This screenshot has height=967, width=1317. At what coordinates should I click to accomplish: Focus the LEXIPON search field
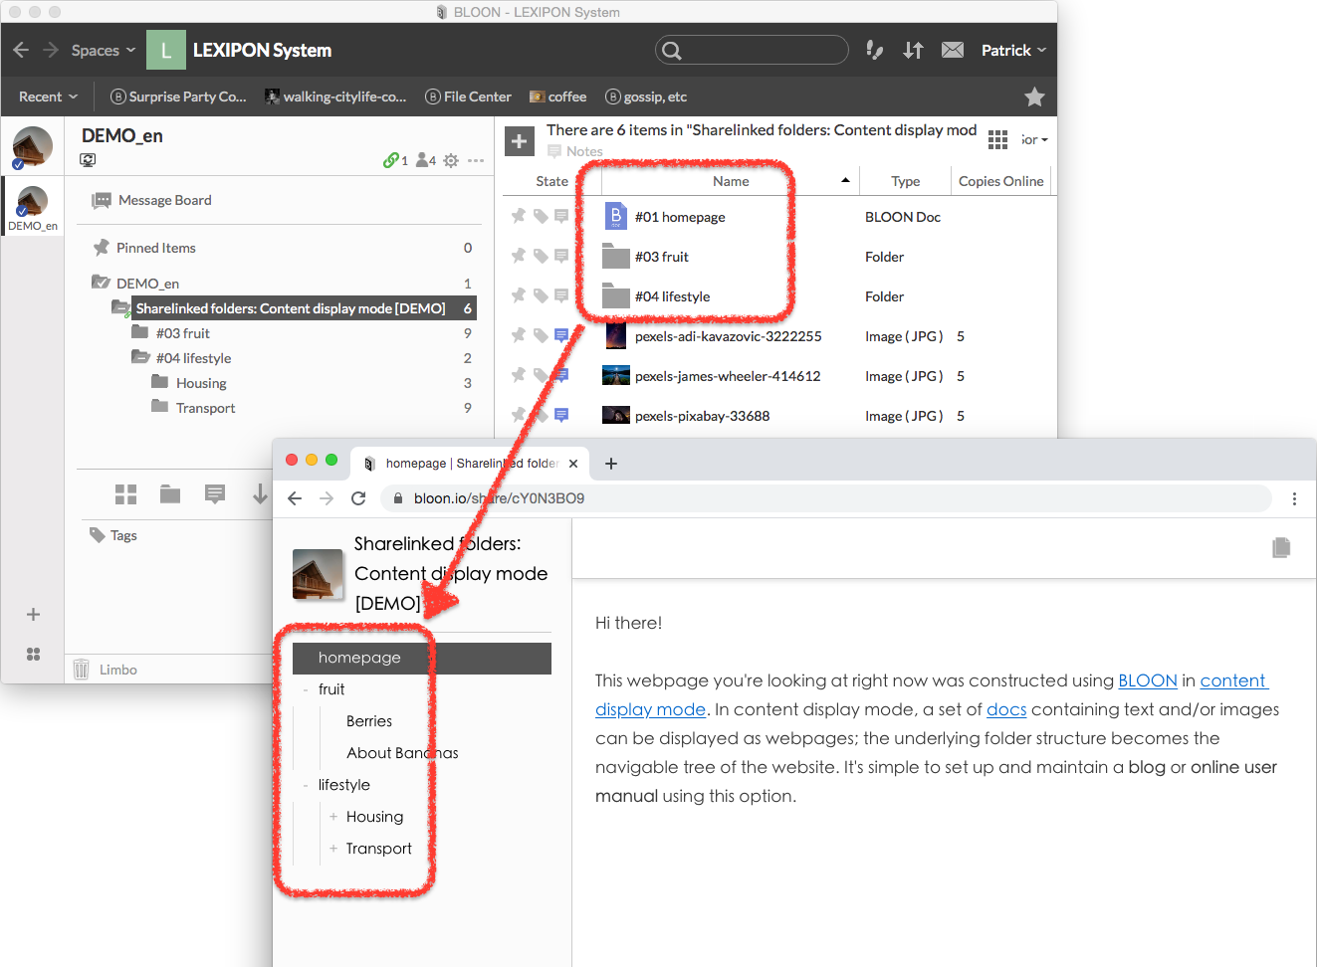(752, 50)
